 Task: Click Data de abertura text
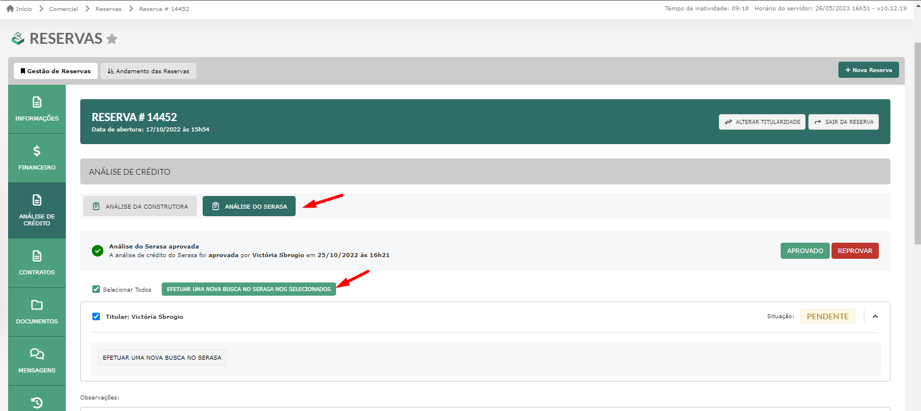point(150,130)
